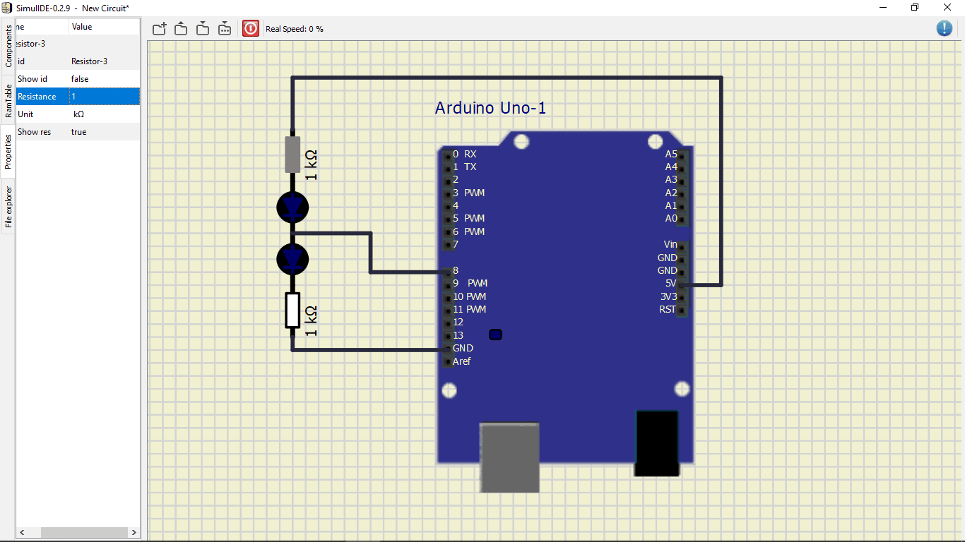Viewport: 965px width, 542px height.
Task: Select the gray upper resistor component
Action: pyautogui.click(x=292, y=155)
